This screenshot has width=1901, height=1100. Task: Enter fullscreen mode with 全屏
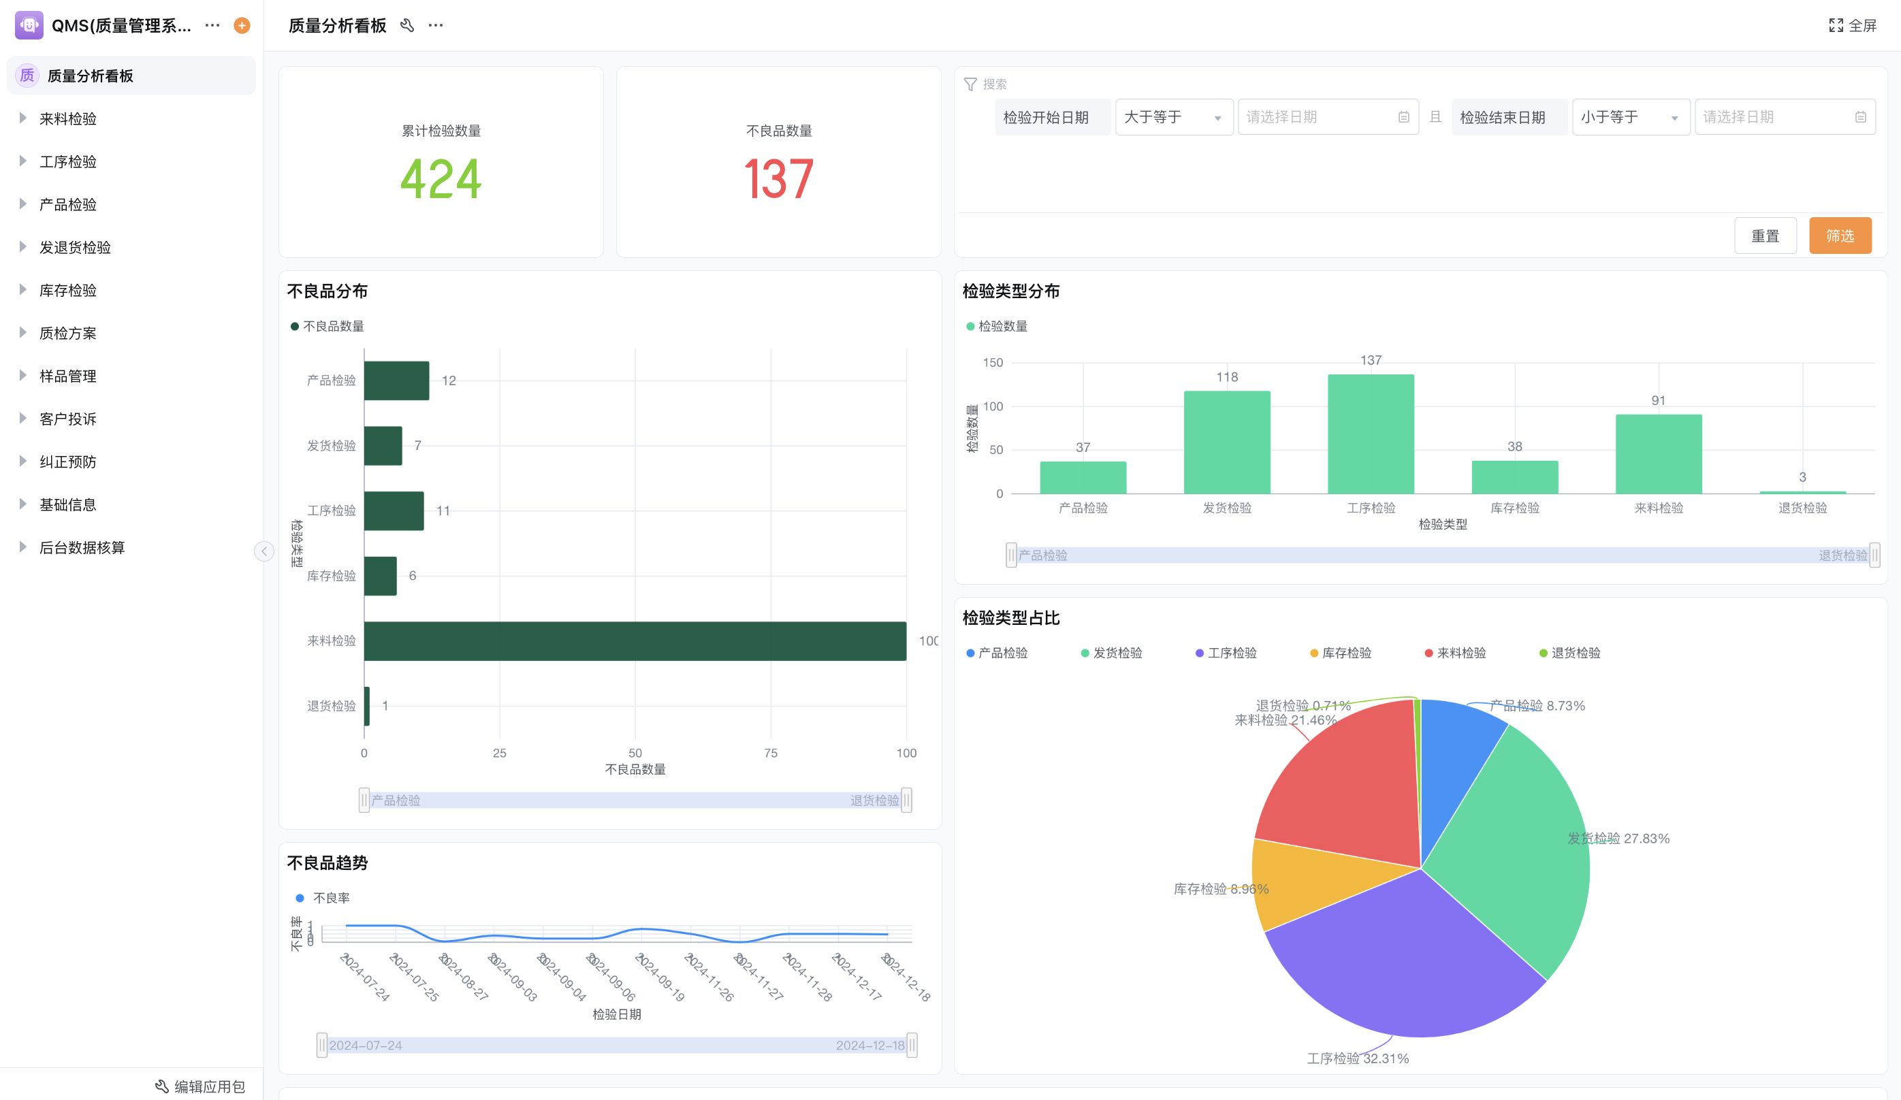[x=1852, y=26]
